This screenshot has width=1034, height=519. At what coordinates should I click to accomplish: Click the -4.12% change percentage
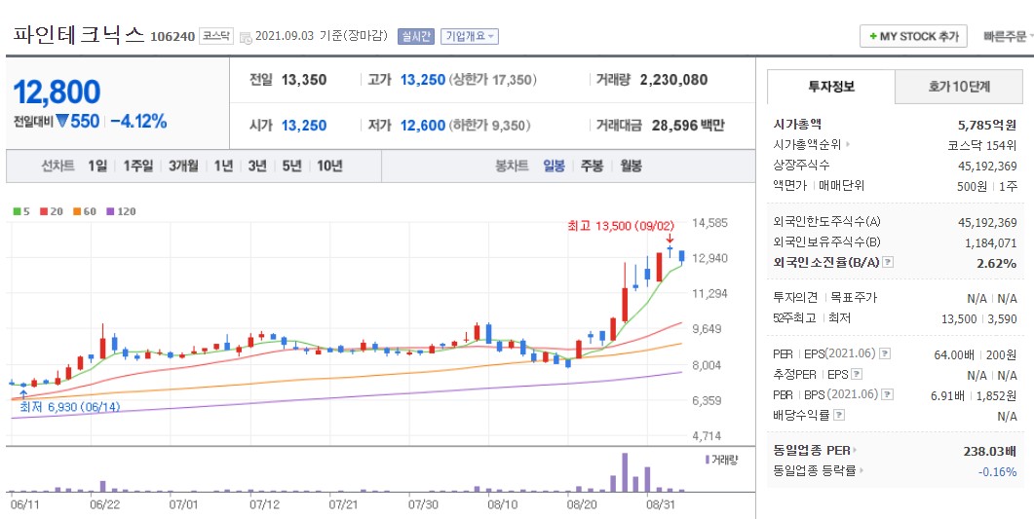(138, 121)
